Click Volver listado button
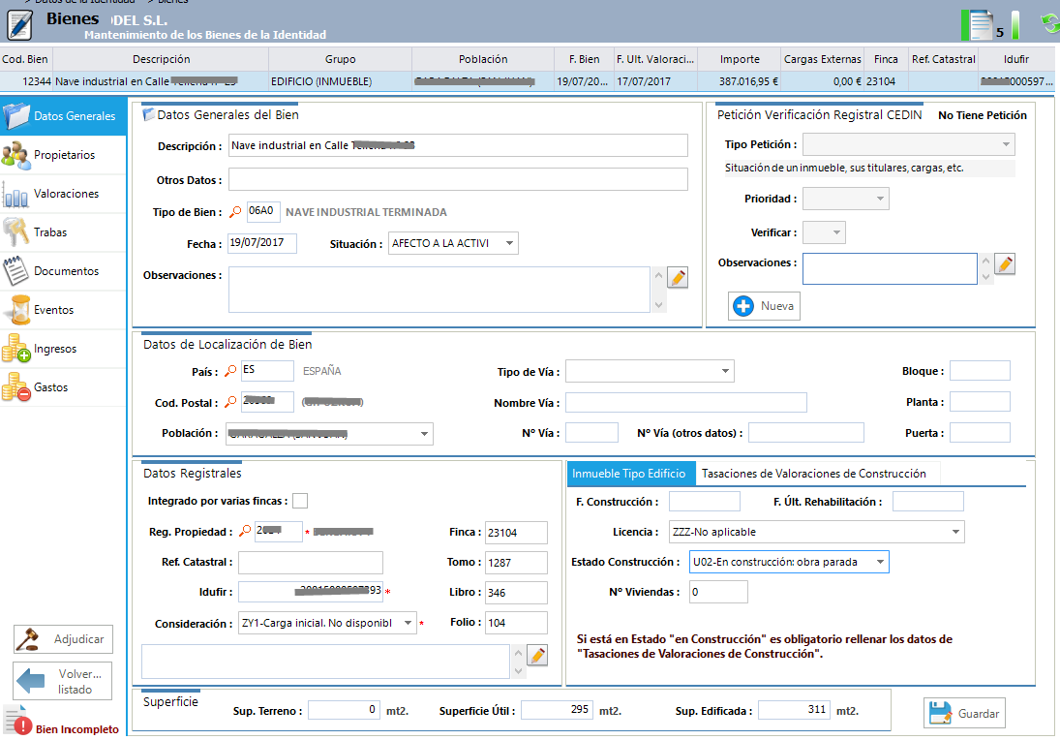 pos(62,681)
